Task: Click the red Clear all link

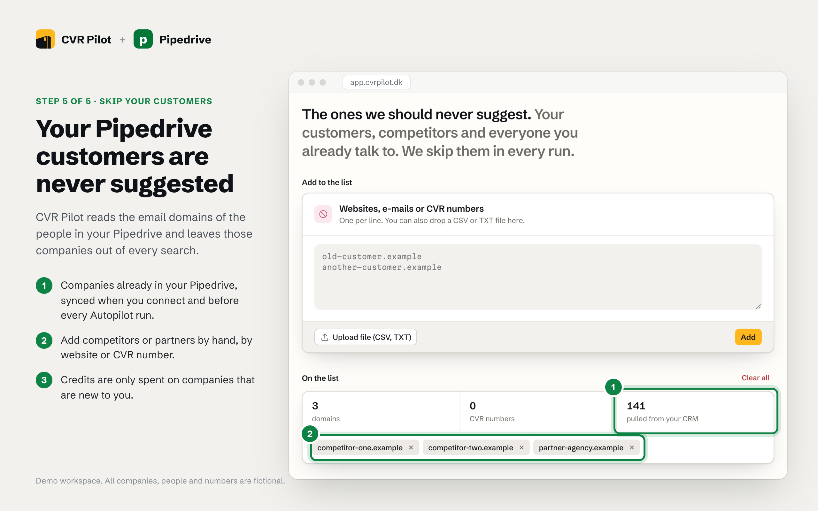Action: tap(755, 378)
